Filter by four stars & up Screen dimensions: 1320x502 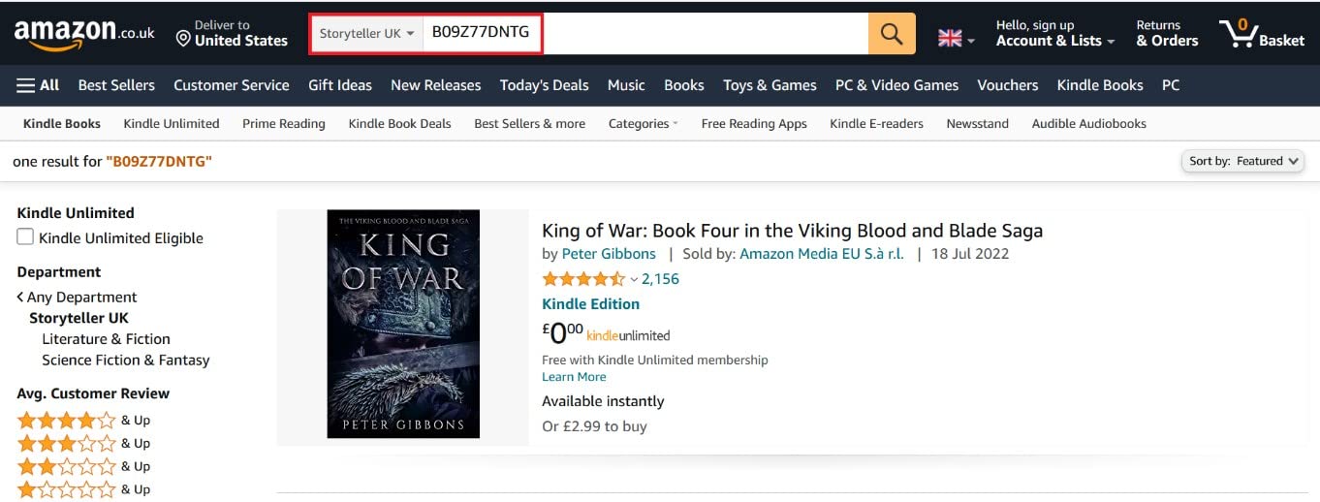83,421
